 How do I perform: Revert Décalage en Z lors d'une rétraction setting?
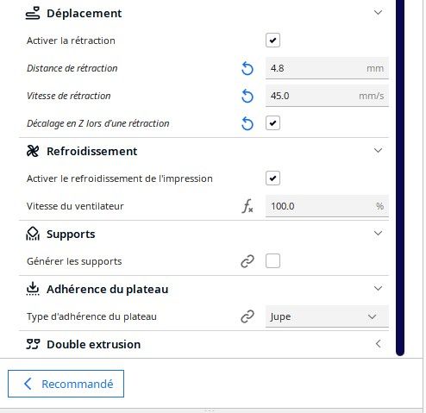click(x=247, y=123)
